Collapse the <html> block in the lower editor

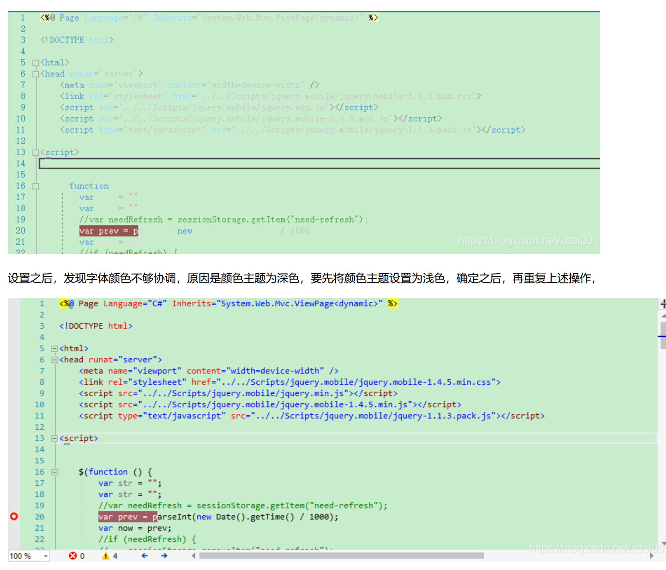point(54,348)
